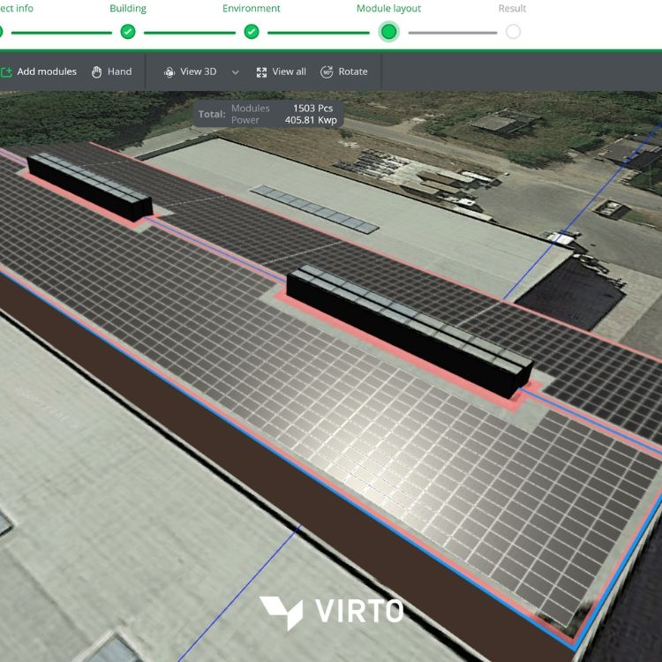662x662 pixels.
Task: Click the Rotate 90° icon
Action: (327, 72)
